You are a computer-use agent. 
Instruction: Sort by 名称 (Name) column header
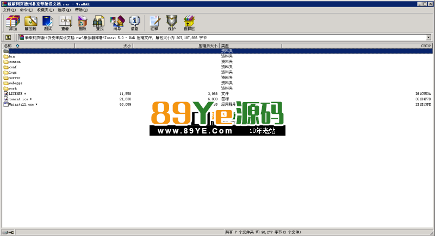coord(39,46)
